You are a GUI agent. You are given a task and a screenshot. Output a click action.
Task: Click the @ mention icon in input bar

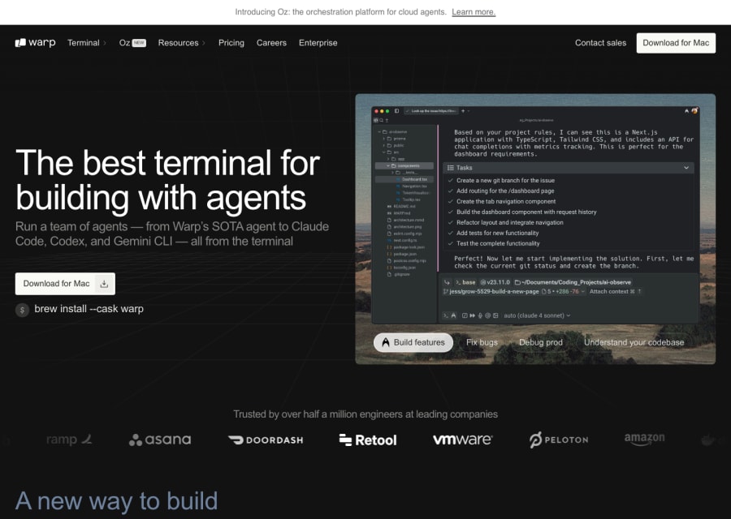[x=487, y=315]
